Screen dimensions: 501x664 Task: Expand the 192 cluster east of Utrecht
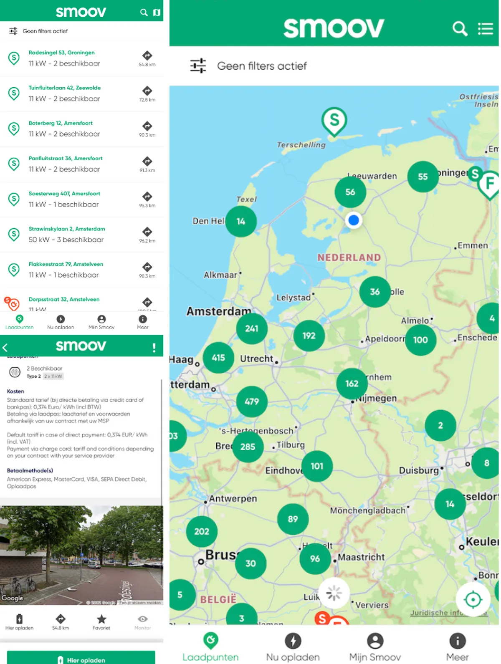309,336
